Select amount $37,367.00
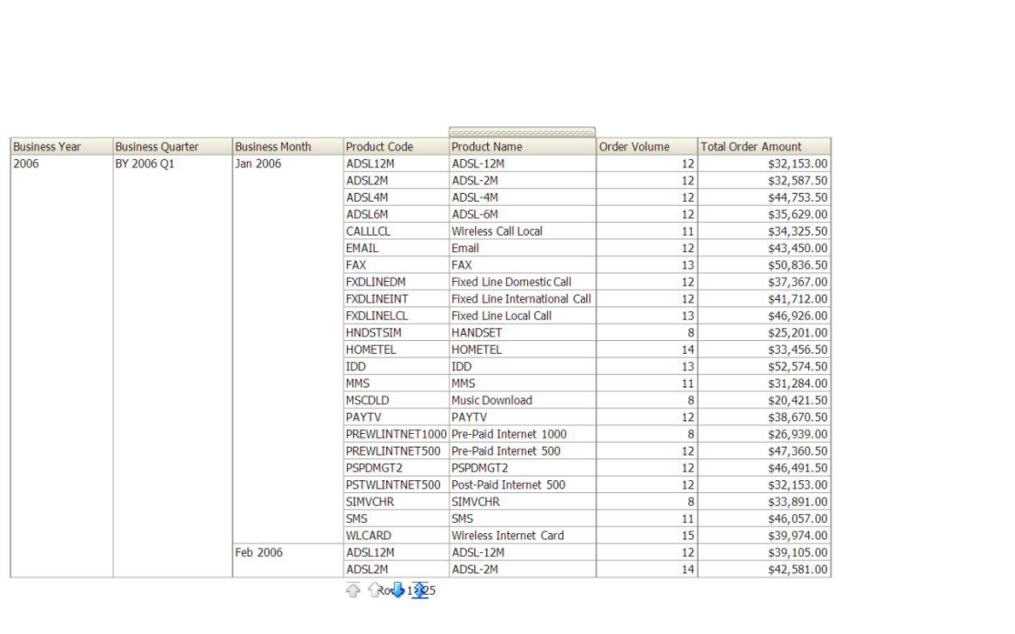The height and width of the screenshot is (634, 1015). [797, 282]
